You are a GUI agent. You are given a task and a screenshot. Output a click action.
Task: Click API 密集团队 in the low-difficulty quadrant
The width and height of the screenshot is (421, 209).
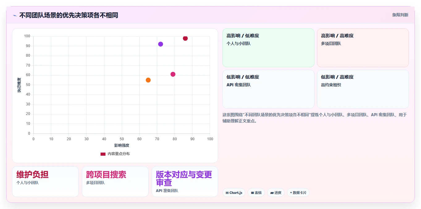[238, 85]
